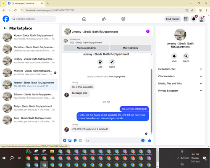Click the More options button
Screen dimensions: 210x168
point(130,48)
